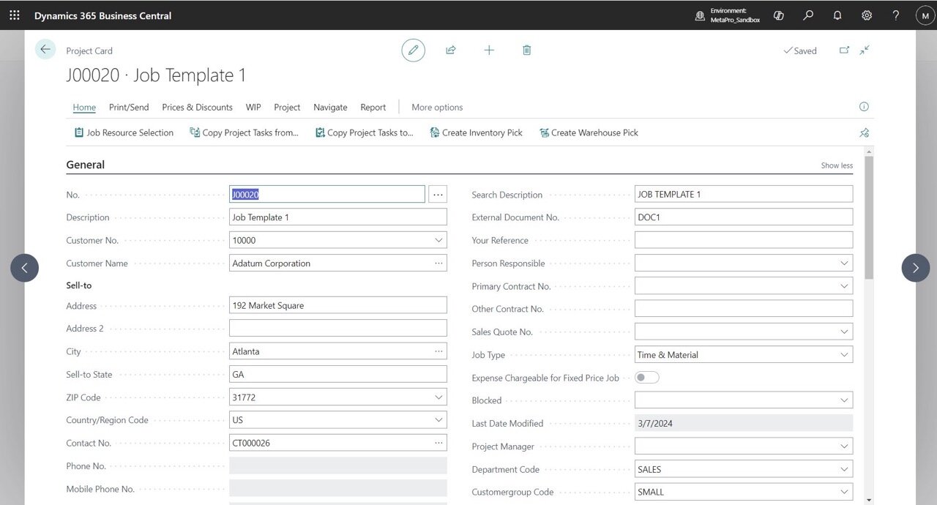Click Show less in General section

[x=837, y=165]
